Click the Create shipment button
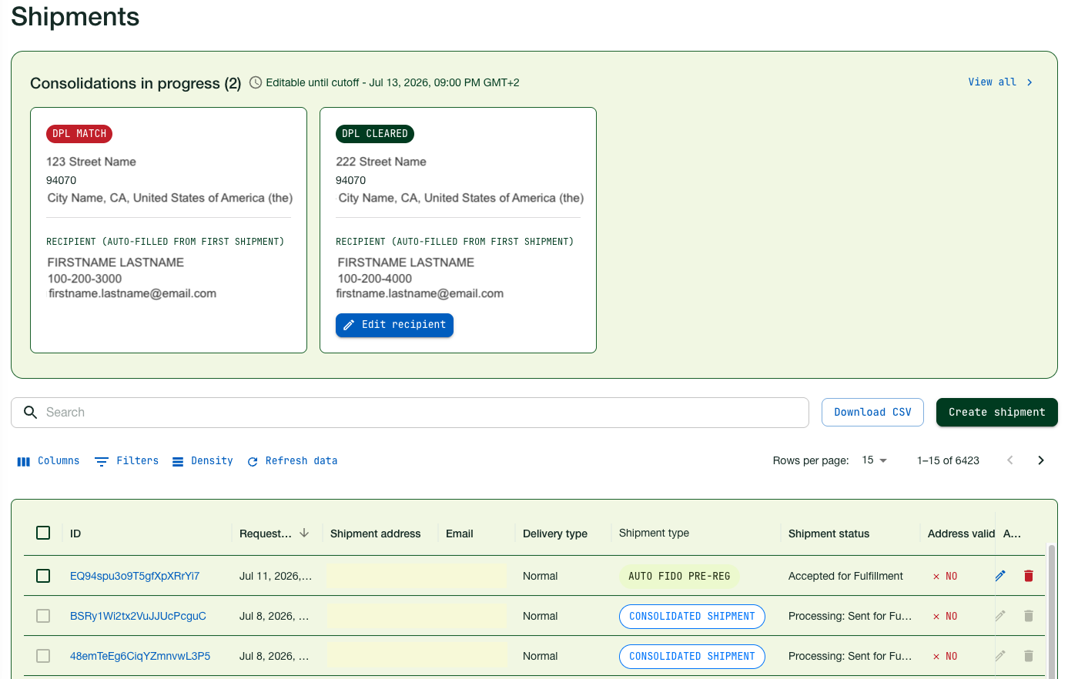The width and height of the screenshot is (1068, 679). click(997, 413)
